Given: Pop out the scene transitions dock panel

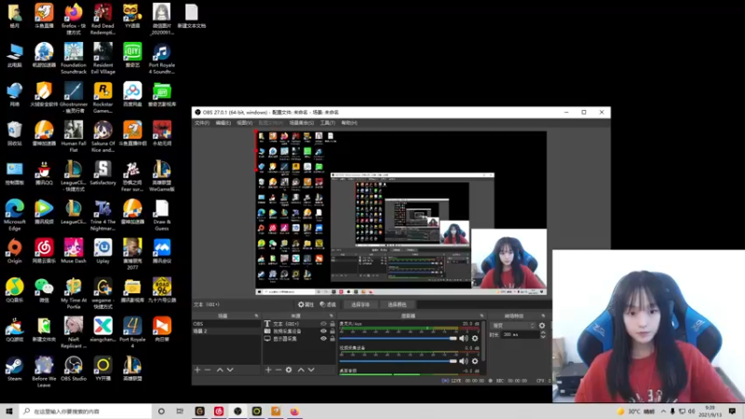Looking at the screenshot, I should tap(543, 316).
